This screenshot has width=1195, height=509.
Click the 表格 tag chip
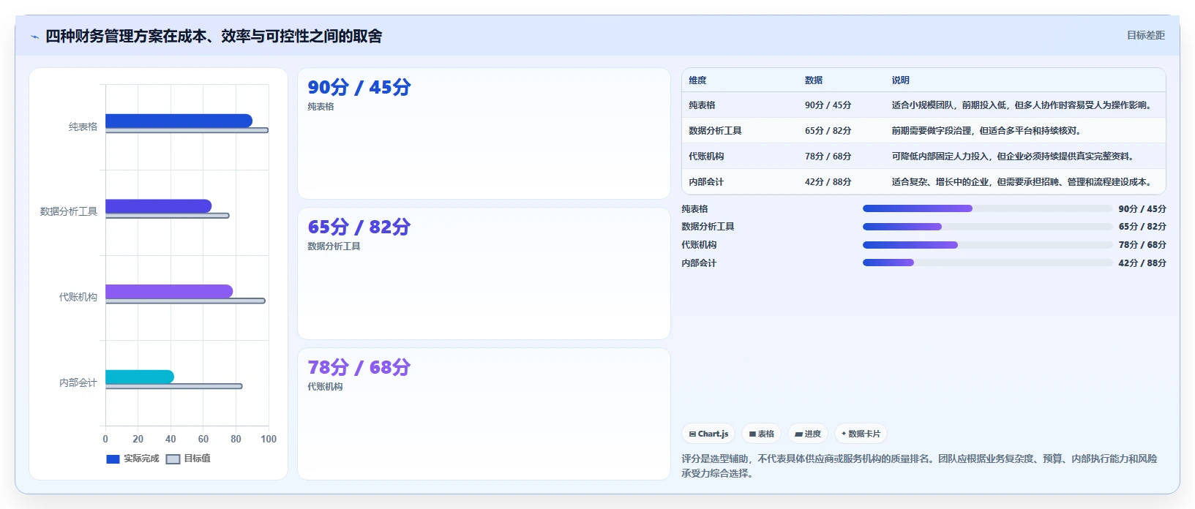coord(761,434)
